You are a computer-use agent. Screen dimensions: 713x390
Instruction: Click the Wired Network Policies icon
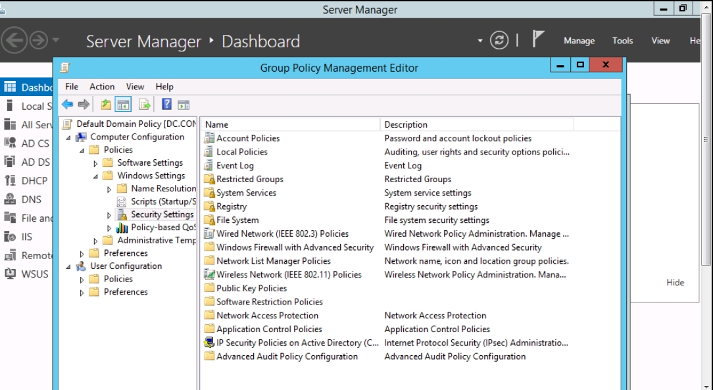click(209, 233)
